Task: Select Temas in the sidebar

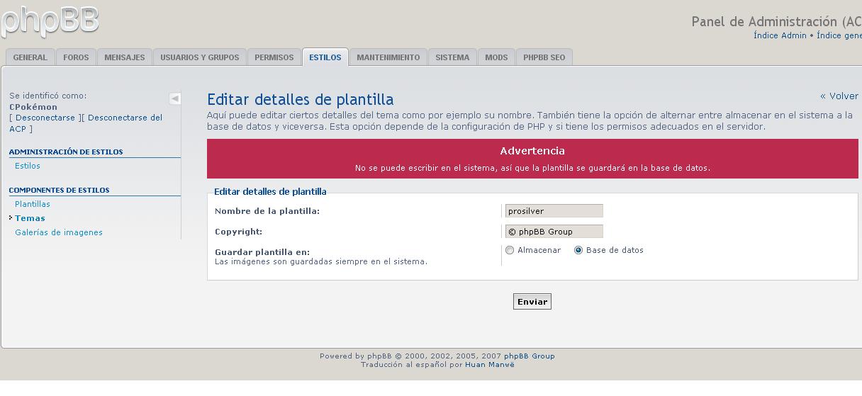Action: (x=30, y=218)
